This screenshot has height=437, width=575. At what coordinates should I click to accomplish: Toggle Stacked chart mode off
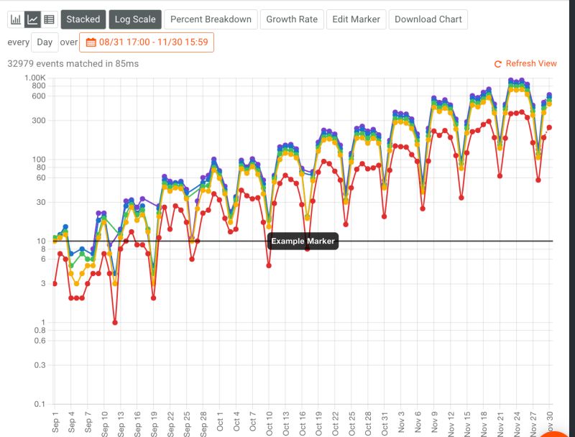pyautogui.click(x=83, y=19)
